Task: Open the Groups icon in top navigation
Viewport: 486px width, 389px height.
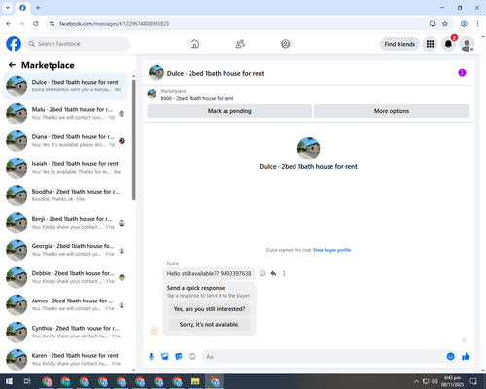Action: [x=286, y=44]
